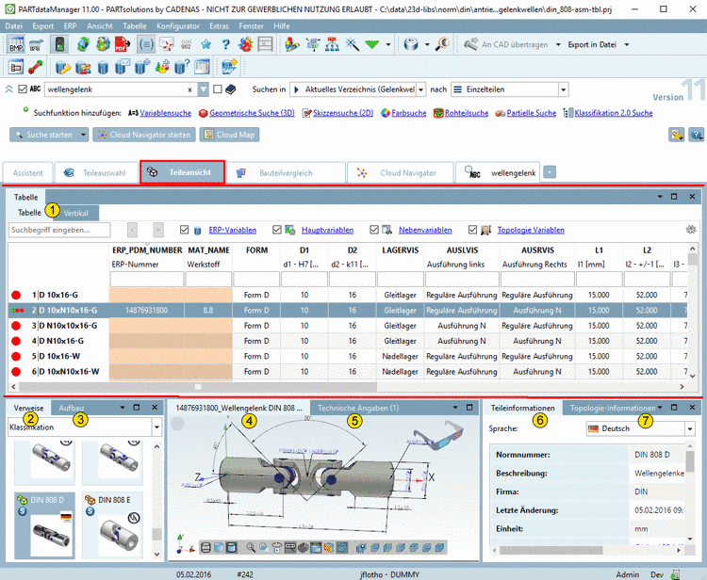Click the BMP table export icon
The height and width of the screenshot is (580, 707).
click(16, 44)
